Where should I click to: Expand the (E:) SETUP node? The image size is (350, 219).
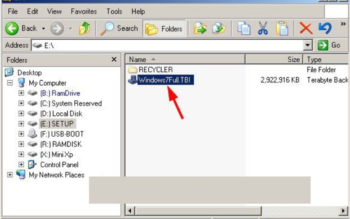pyautogui.click(x=21, y=124)
